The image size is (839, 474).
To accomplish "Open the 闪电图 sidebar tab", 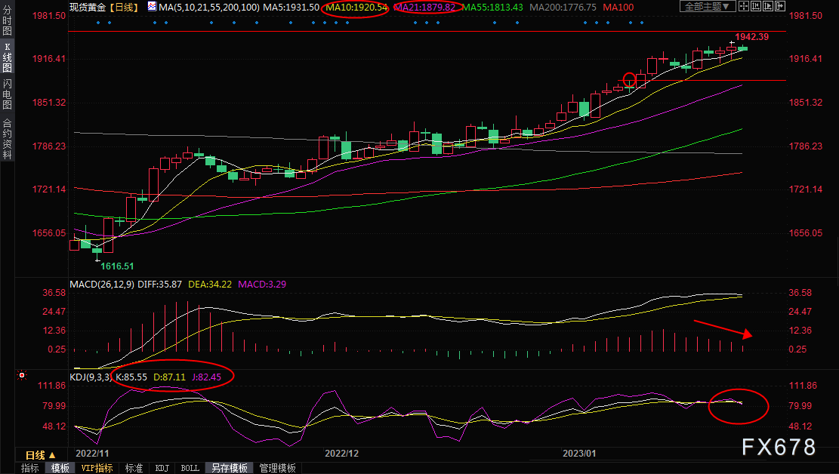I will pyautogui.click(x=7, y=94).
